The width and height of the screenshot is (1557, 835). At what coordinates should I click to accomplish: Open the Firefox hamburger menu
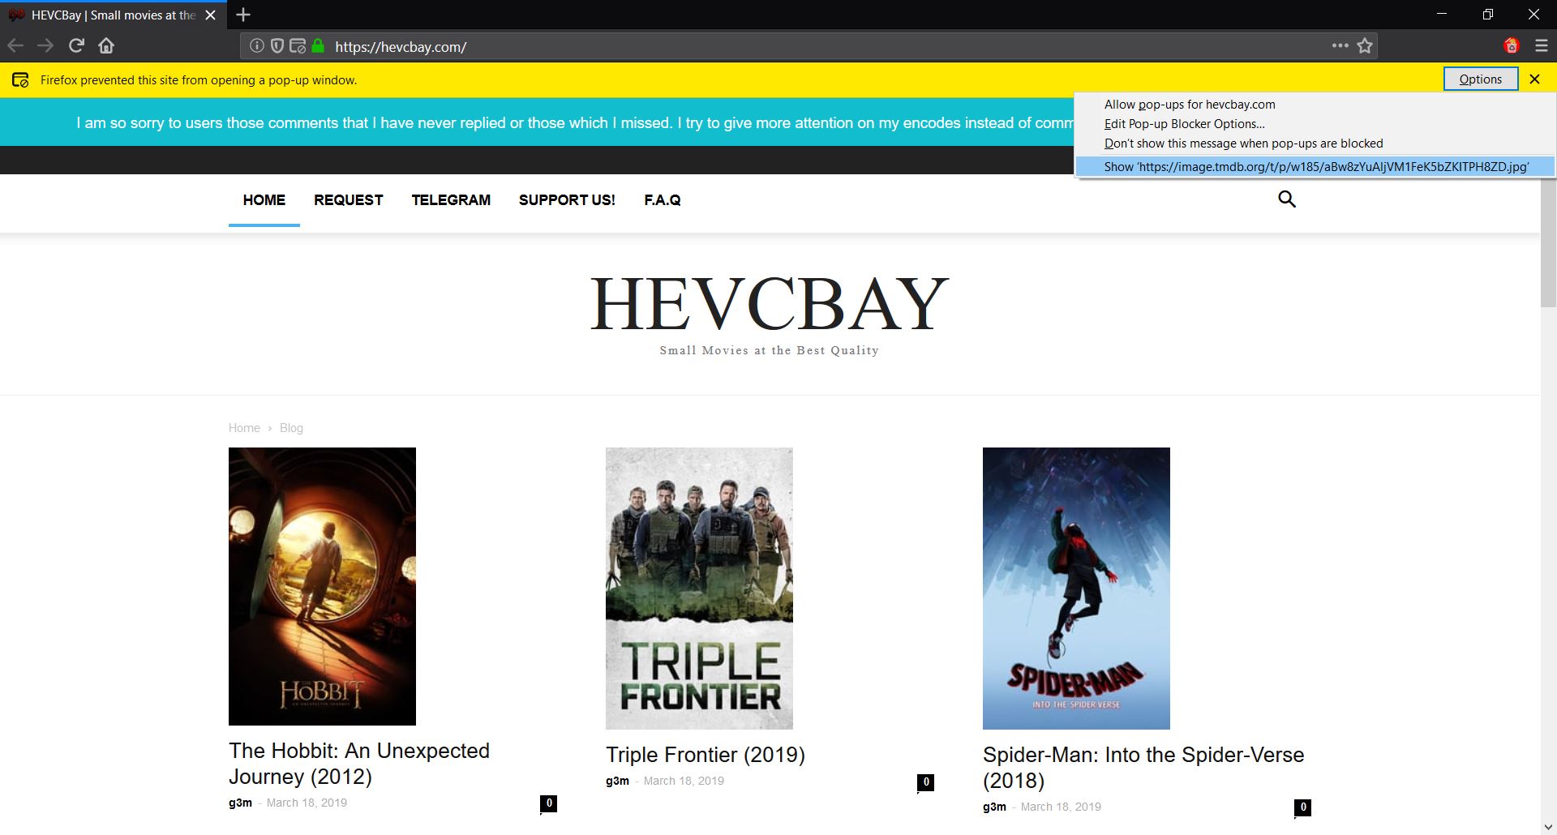pos(1542,46)
